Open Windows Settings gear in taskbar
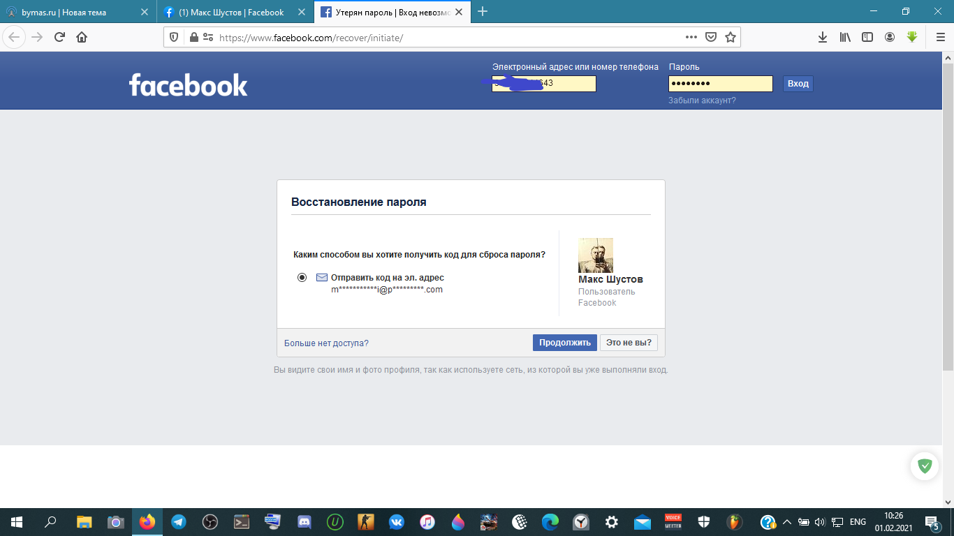 (612, 522)
